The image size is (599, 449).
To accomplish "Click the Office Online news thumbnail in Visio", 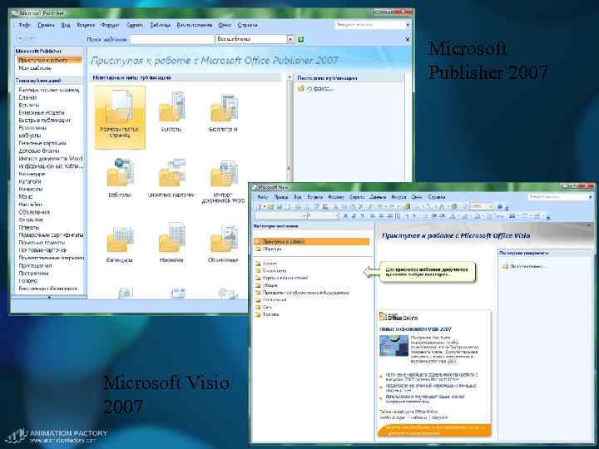I will tap(394, 346).
